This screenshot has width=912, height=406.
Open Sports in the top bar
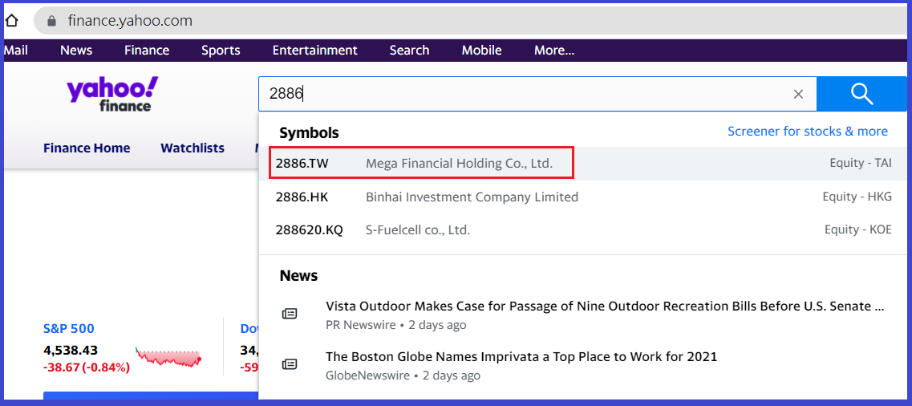221,51
